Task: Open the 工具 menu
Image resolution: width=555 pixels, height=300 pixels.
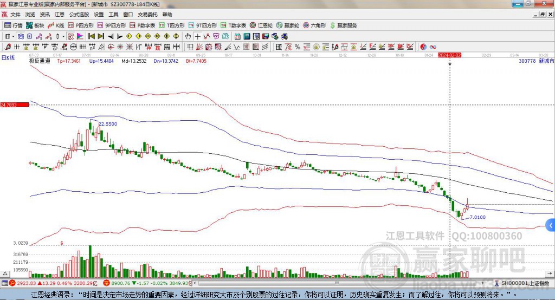Action: pos(113,15)
